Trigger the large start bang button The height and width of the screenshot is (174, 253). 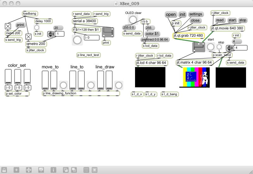click(211, 47)
